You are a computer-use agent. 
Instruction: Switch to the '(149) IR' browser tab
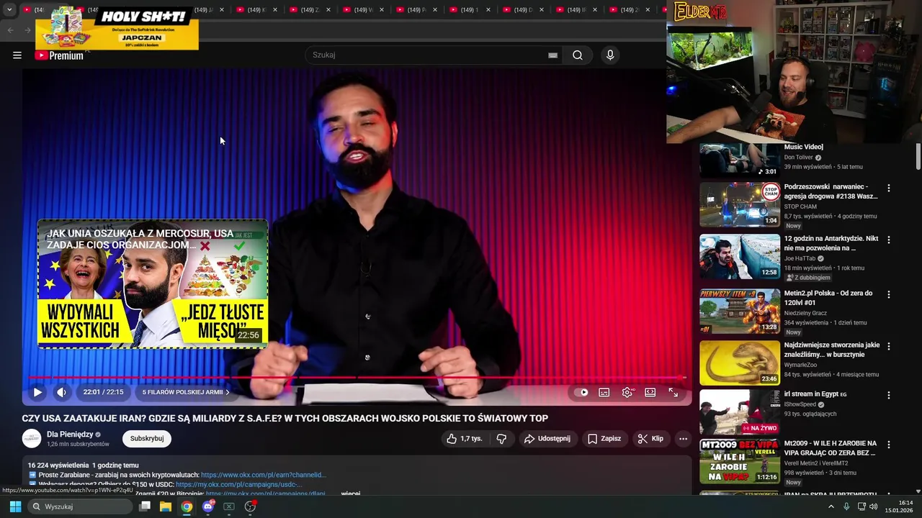click(577, 10)
